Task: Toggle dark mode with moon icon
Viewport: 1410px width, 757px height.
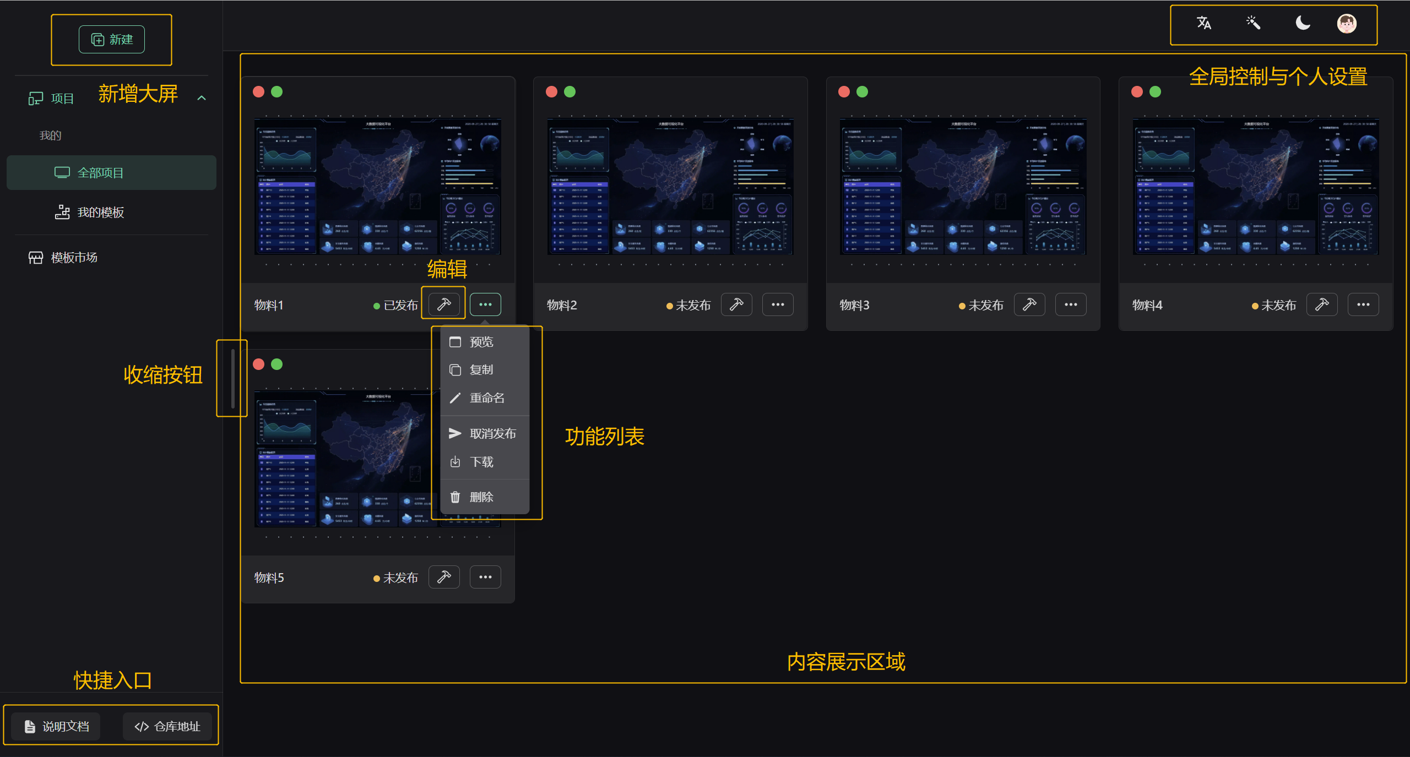Action: tap(1303, 23)
